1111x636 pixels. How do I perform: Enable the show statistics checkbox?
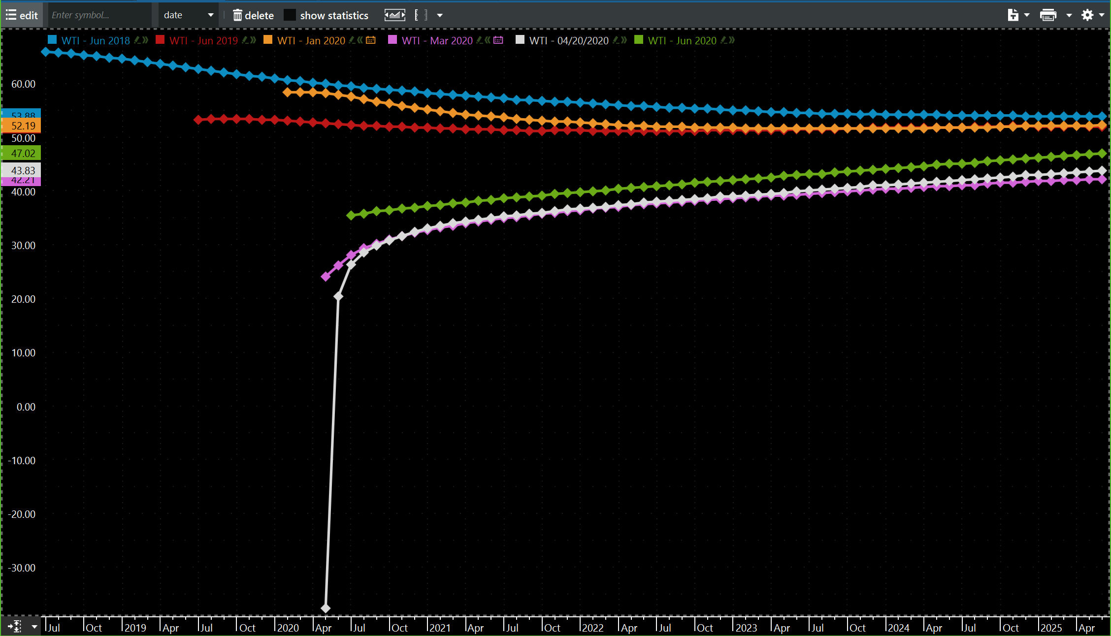point(290,15)
